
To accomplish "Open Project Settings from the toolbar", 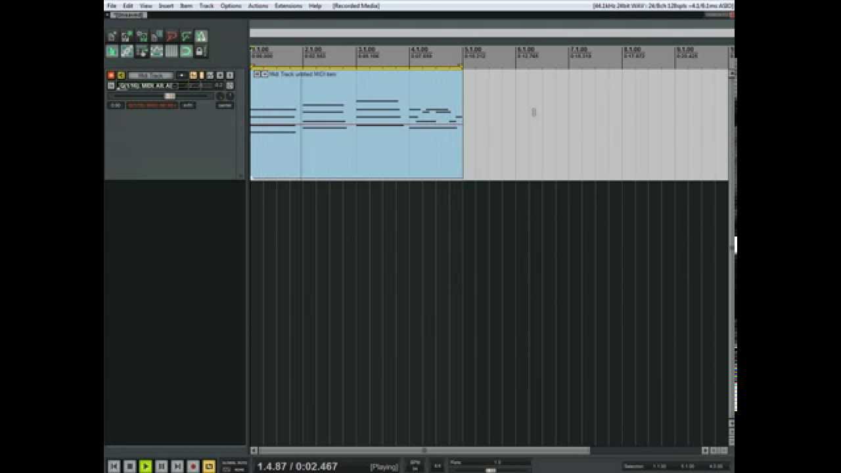I will [x=157, y=37].
